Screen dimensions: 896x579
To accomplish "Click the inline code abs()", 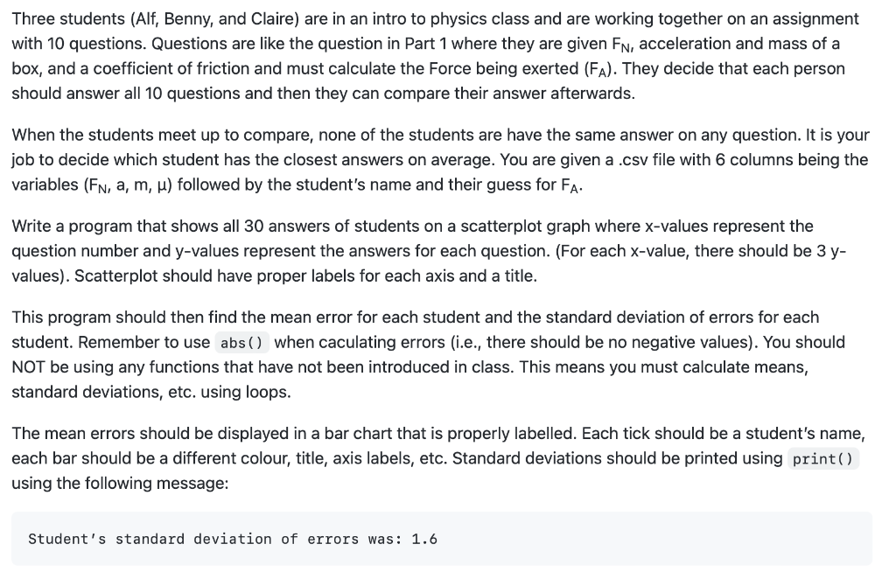I will pyautogui.click(x=241, y=343).
